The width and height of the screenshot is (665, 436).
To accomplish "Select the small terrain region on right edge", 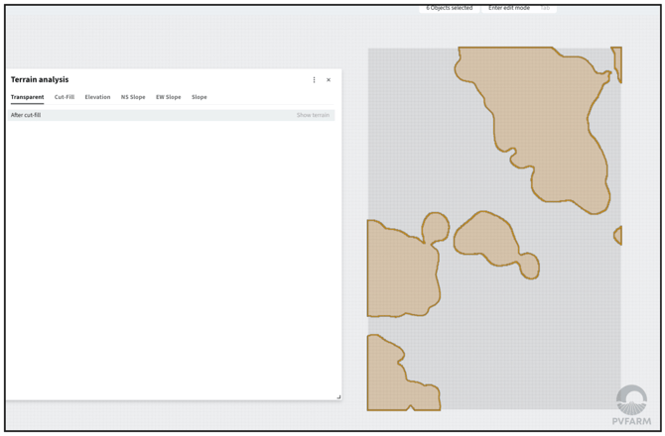I will coord(617,235).
